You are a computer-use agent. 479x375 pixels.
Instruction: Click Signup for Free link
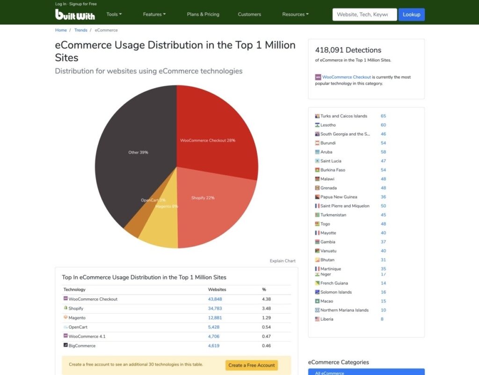83,4
